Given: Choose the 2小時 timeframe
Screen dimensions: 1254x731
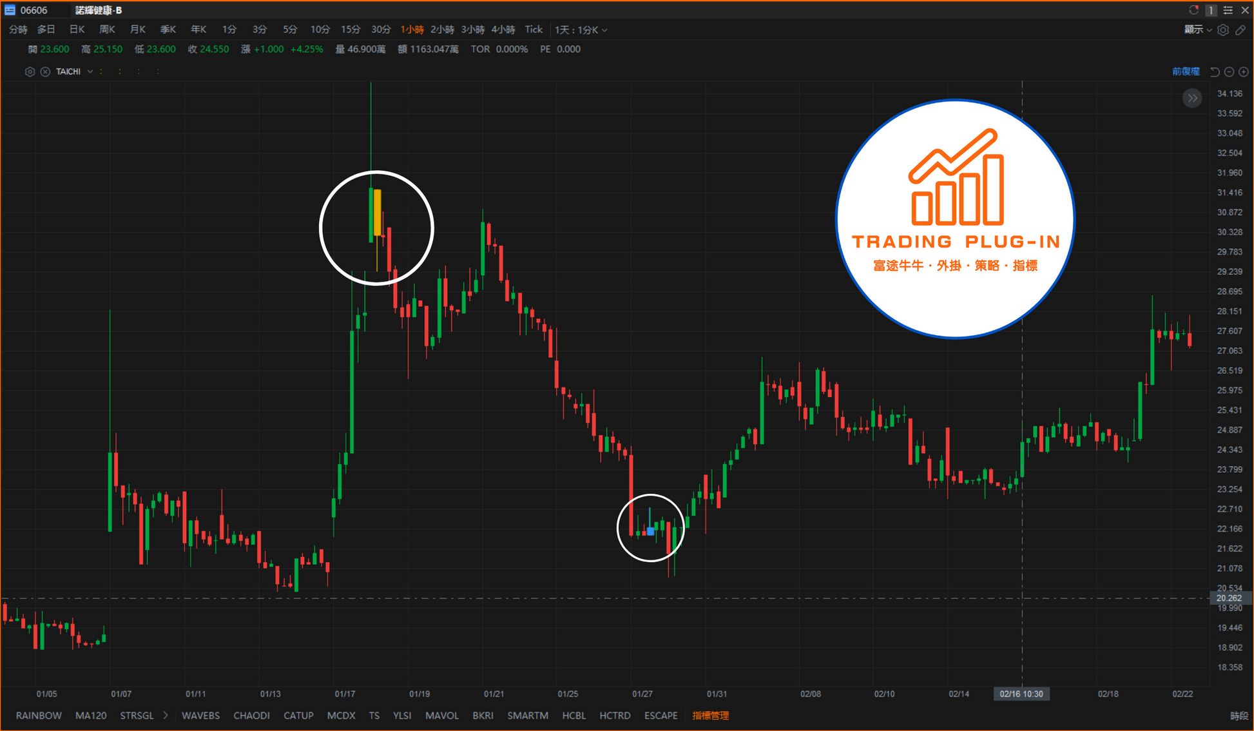Looking at the screenshot, I should (x=442, y=30).
